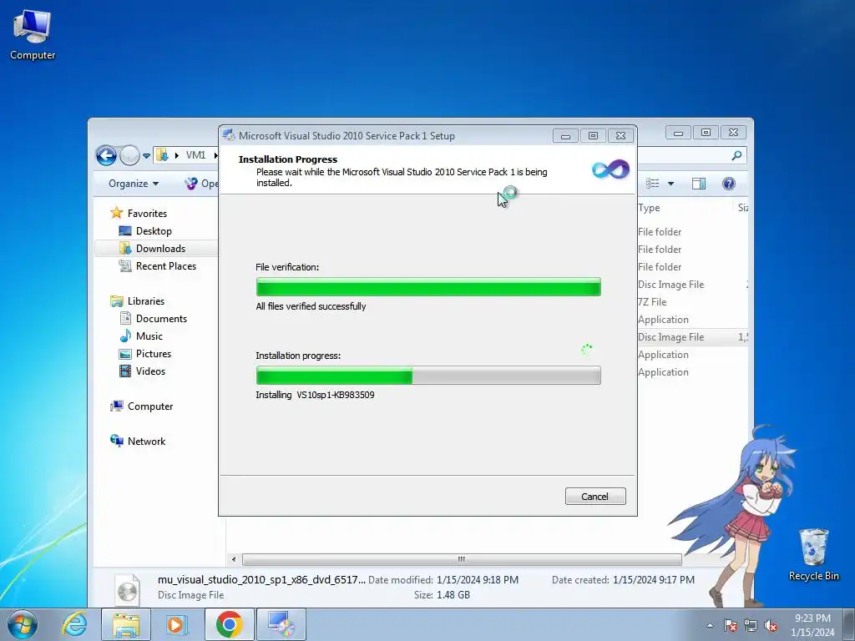
Task: Click the Downloads folder icon in sidebar
Action: 125,249
